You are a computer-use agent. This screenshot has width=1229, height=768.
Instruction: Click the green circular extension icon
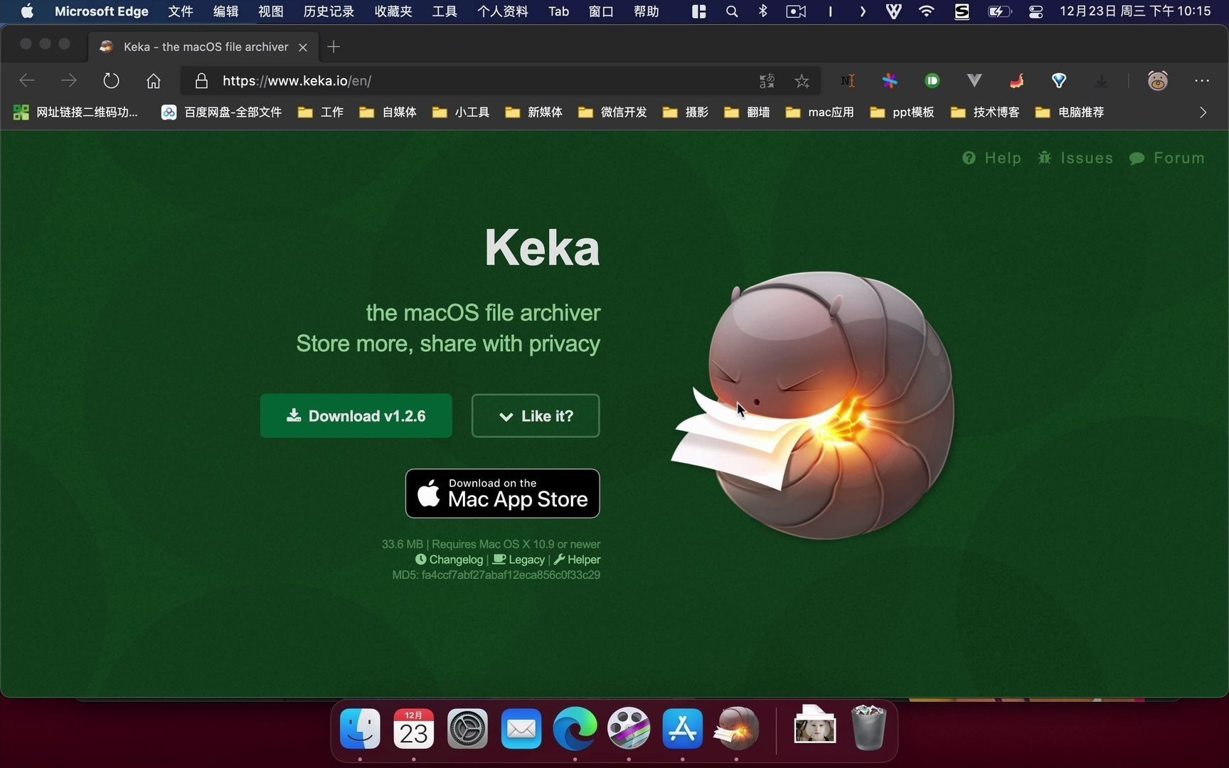[x=932, y=81]
